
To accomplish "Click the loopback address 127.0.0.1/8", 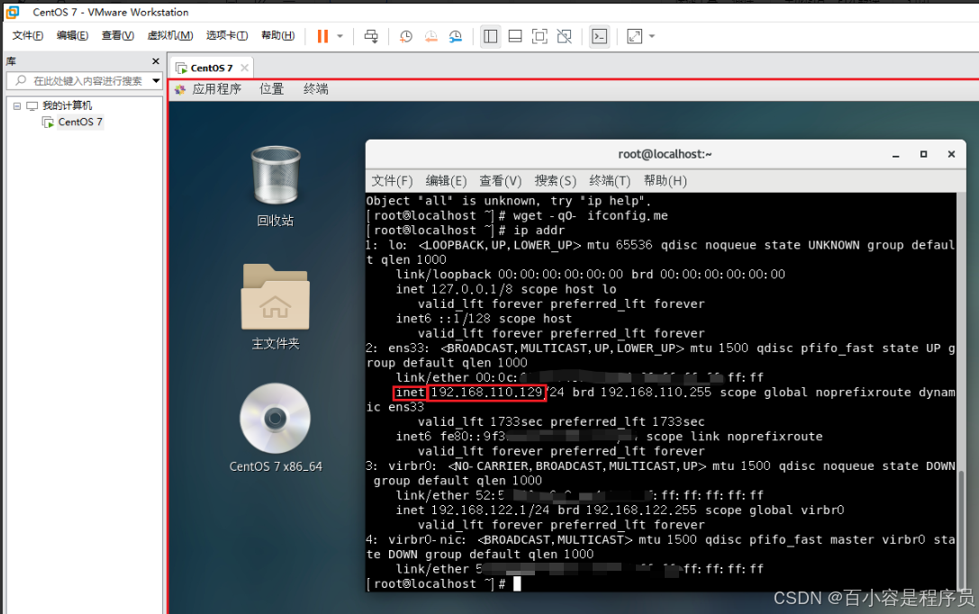I will click(x=471, y=290).
